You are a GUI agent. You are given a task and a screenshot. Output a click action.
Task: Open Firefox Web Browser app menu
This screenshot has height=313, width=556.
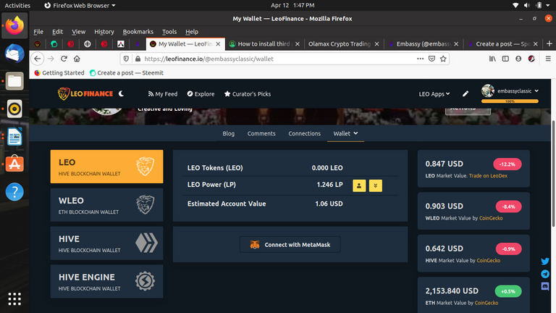[80, 5]
